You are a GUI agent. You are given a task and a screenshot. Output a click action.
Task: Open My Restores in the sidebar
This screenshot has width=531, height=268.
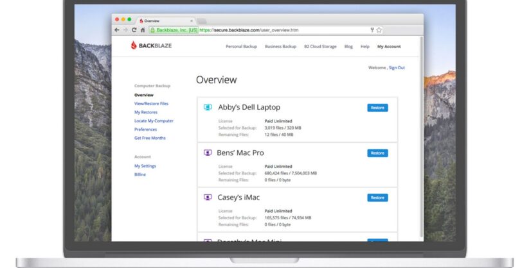(146, 112)
